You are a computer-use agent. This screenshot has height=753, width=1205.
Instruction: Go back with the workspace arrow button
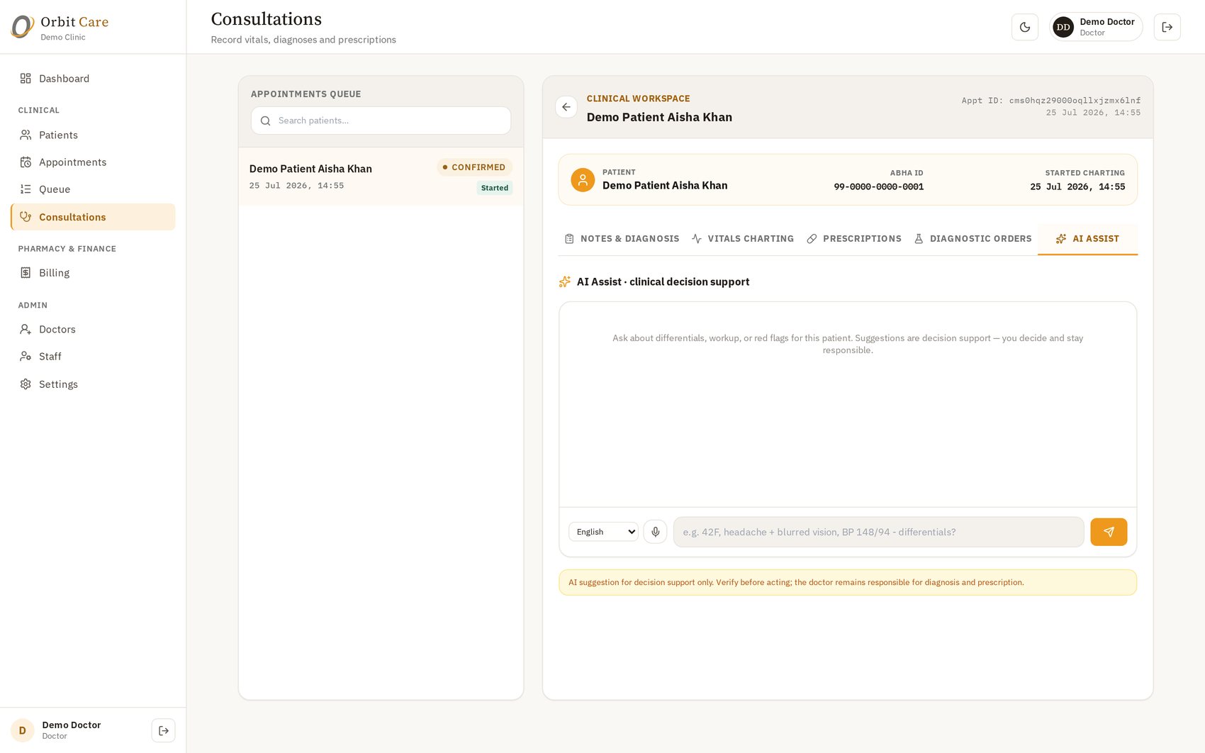(x=566, y=107)
